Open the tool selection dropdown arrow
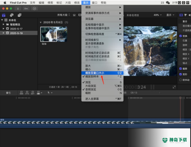191x147 pixels. click(x=52, y=93)
